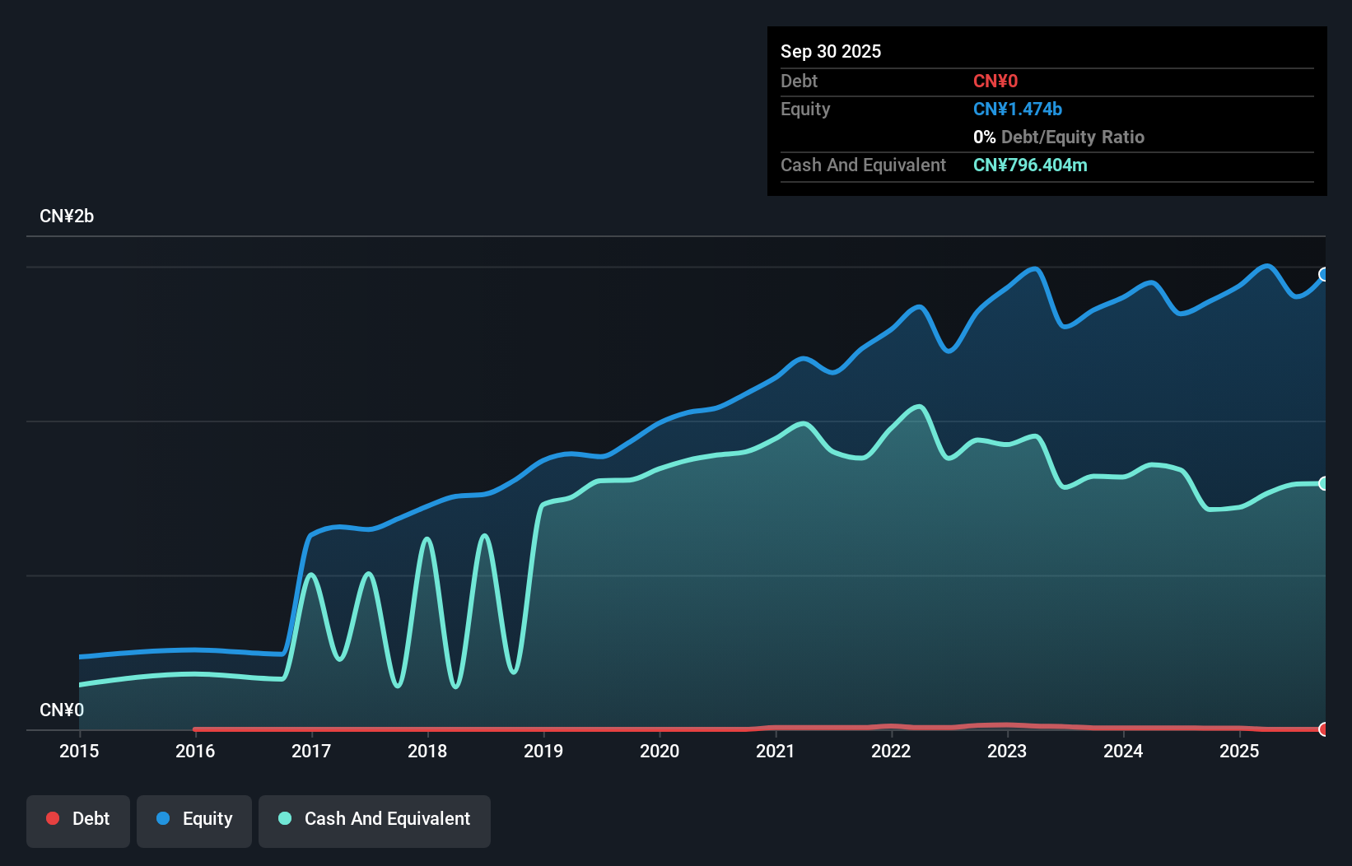Click the CN¥0 y-axis label
The image size is (1352, 866).
[x=62, y=710]
